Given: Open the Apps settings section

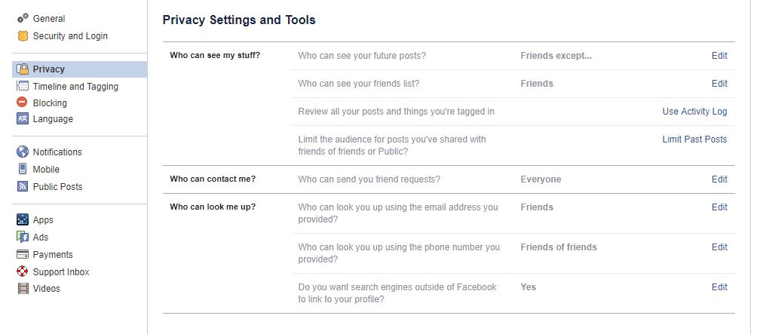Looking at the screenshot, I should point(43,219).
